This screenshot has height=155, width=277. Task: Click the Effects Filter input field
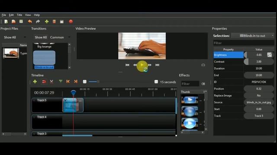pyautogui.click(x=190, y=84)
